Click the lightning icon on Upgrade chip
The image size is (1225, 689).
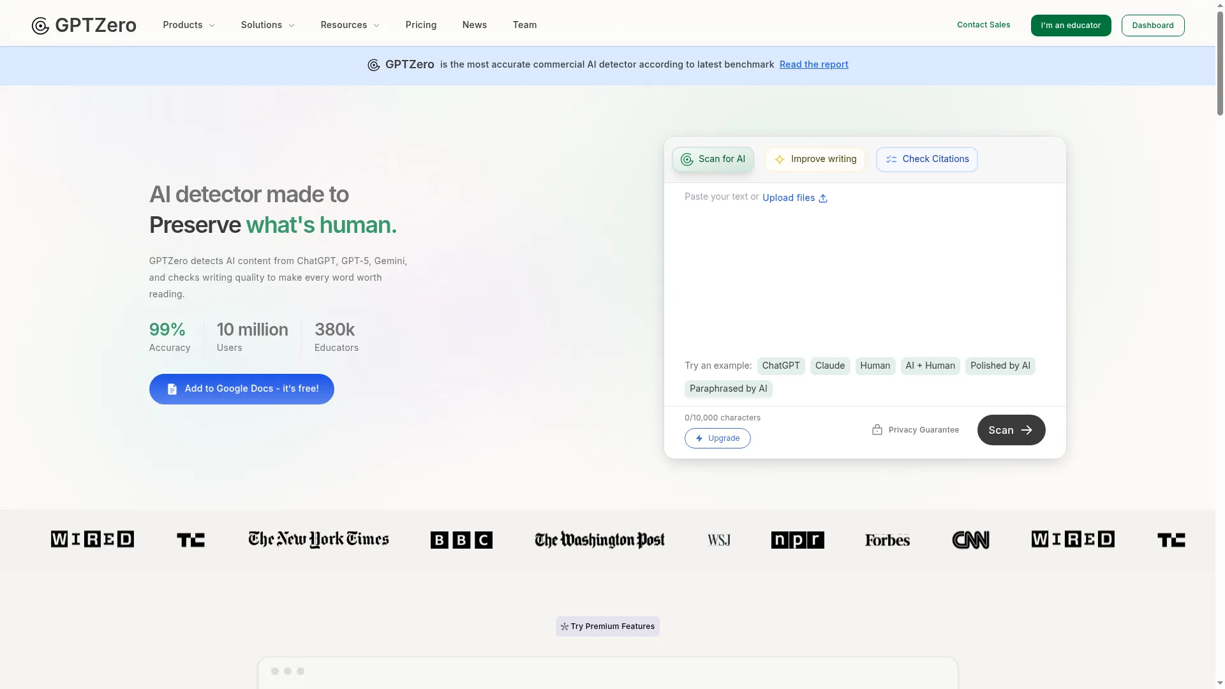(x=700, y=438)
